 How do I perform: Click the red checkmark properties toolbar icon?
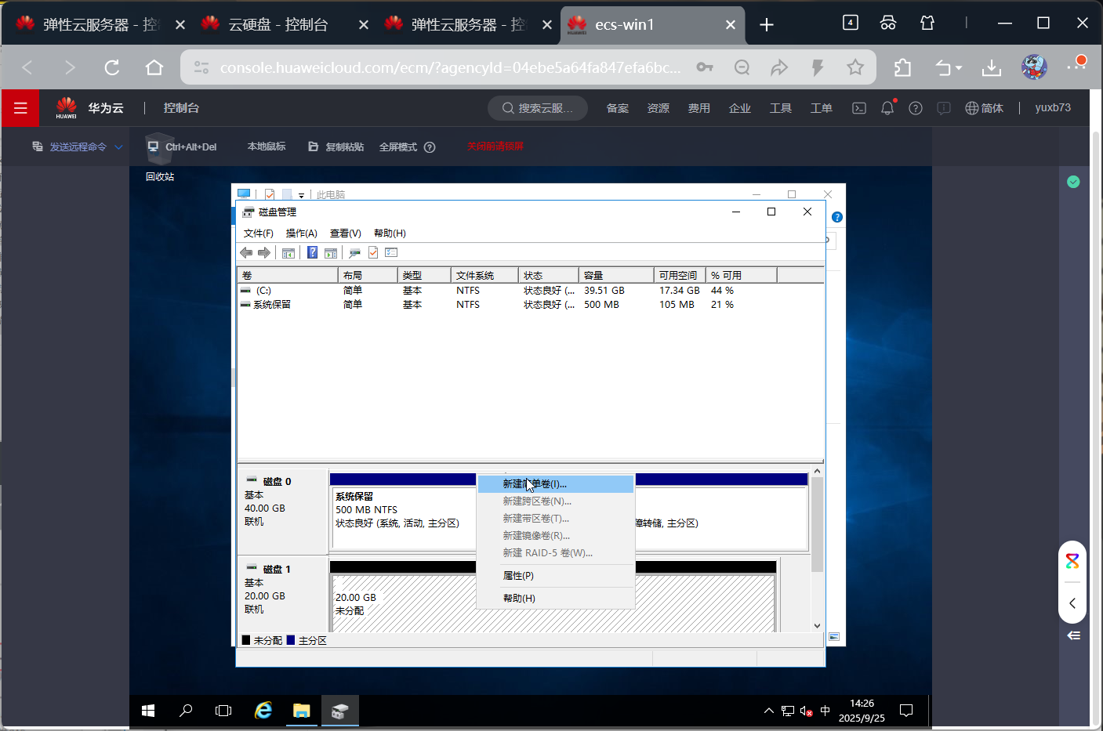[x=373, y=252]
